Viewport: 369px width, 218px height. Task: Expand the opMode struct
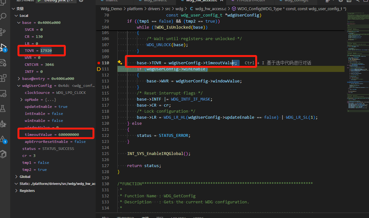coord(21,100)
